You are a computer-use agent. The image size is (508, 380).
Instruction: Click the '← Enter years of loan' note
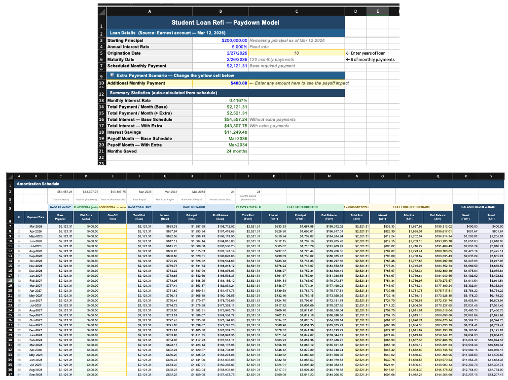366,53
